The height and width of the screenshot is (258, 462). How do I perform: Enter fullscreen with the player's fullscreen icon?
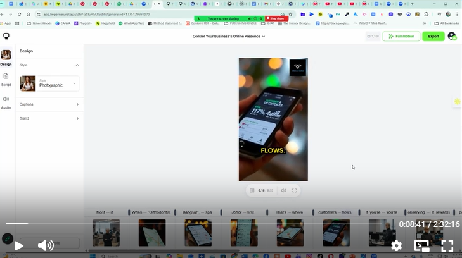(x=447, y=245)
